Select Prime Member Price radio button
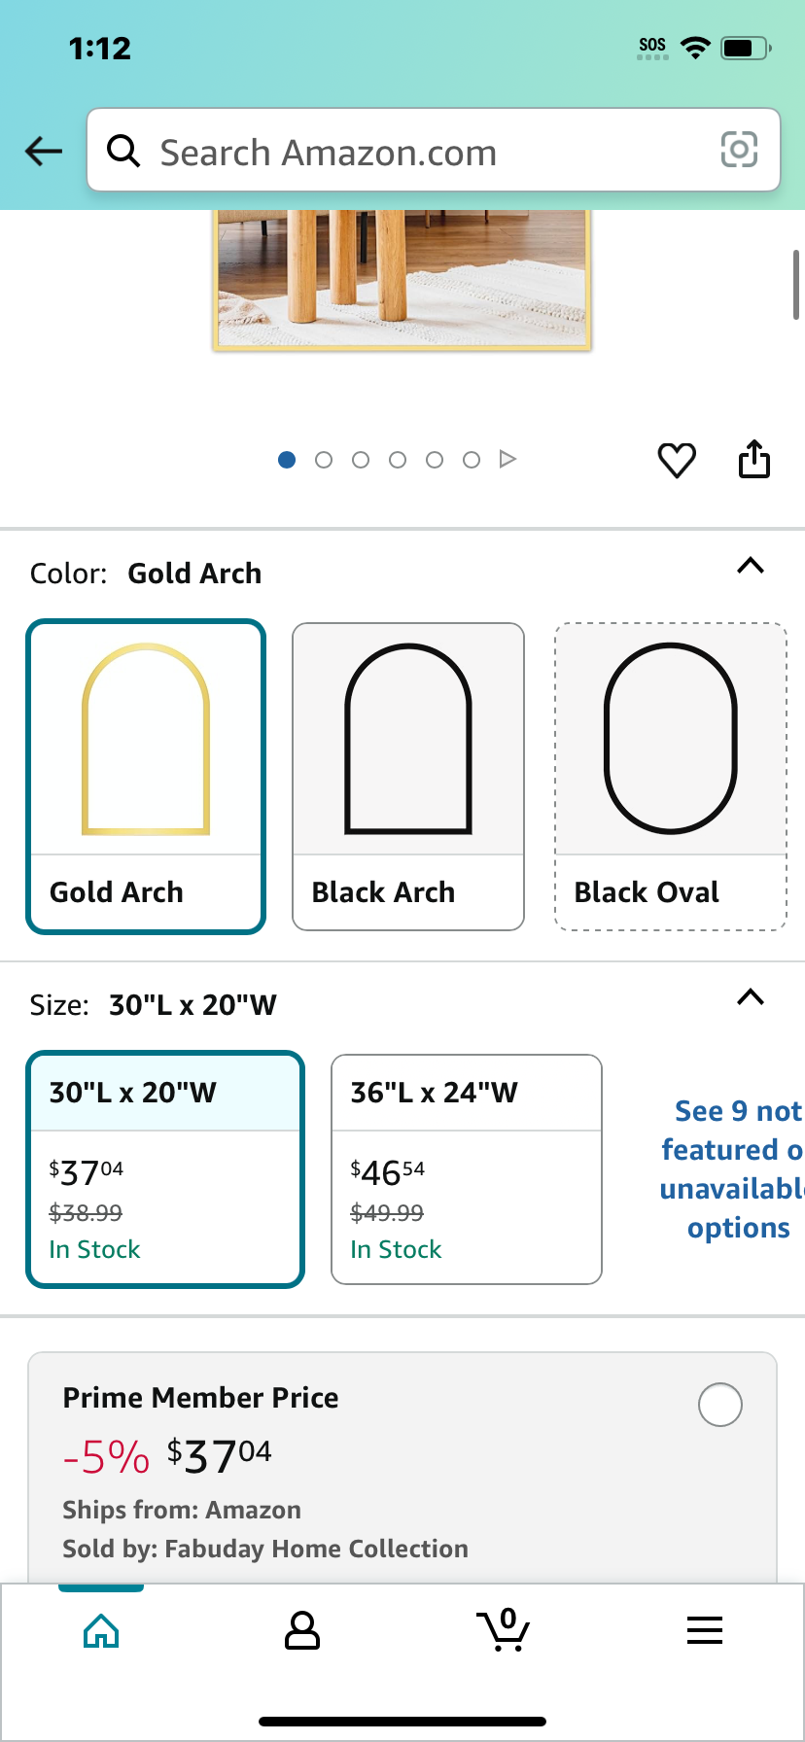The height and width of the screenshot is (1742, 805). 720,1405
